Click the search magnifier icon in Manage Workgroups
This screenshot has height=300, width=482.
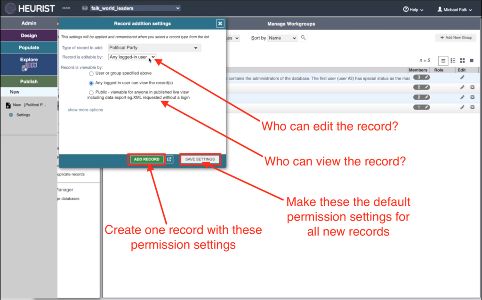click(x=303, y=38)
